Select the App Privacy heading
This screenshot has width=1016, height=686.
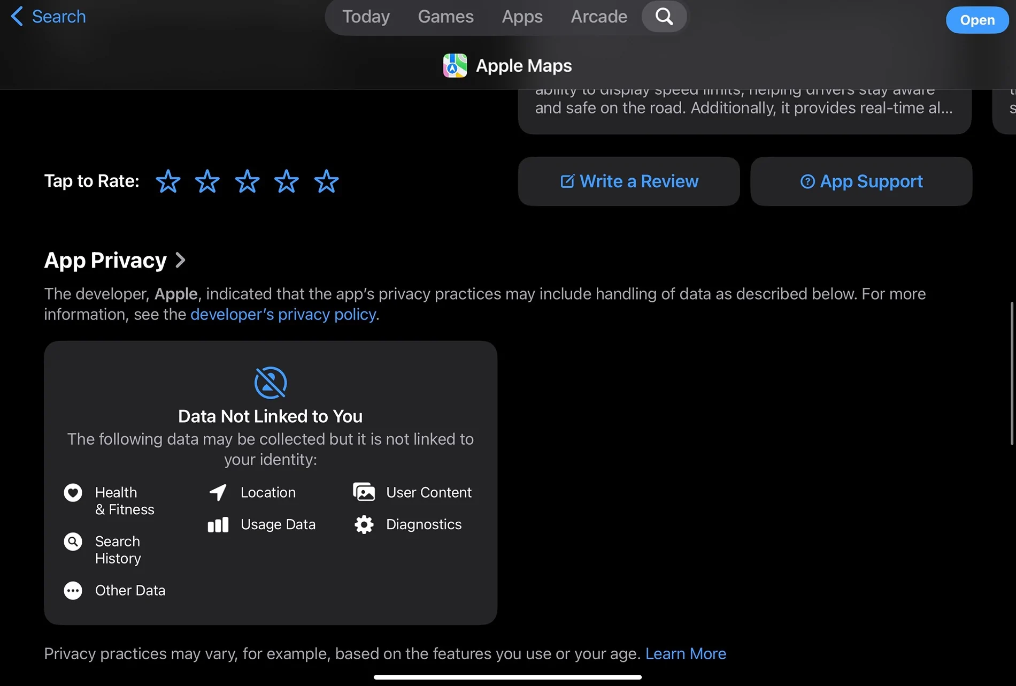pyautogui.click(x=105, y=261)
